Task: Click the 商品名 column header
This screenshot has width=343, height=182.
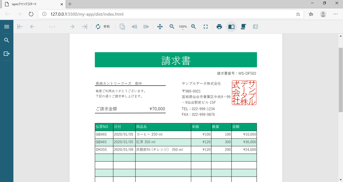Action: coord(163,127)
